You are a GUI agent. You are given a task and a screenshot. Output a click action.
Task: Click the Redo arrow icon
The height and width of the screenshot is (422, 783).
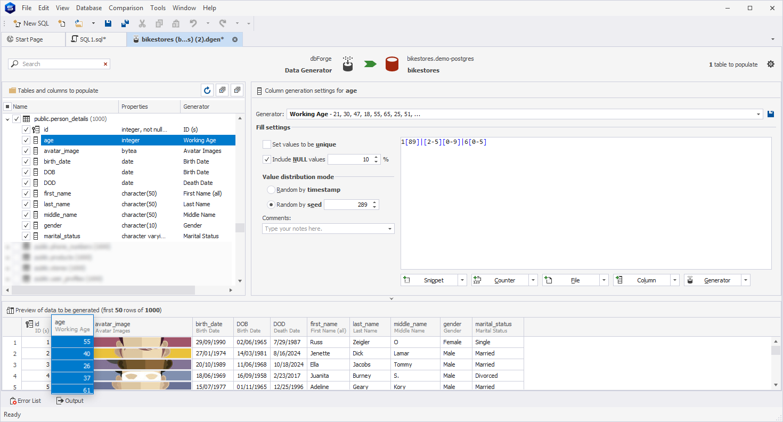coord(223,23)
